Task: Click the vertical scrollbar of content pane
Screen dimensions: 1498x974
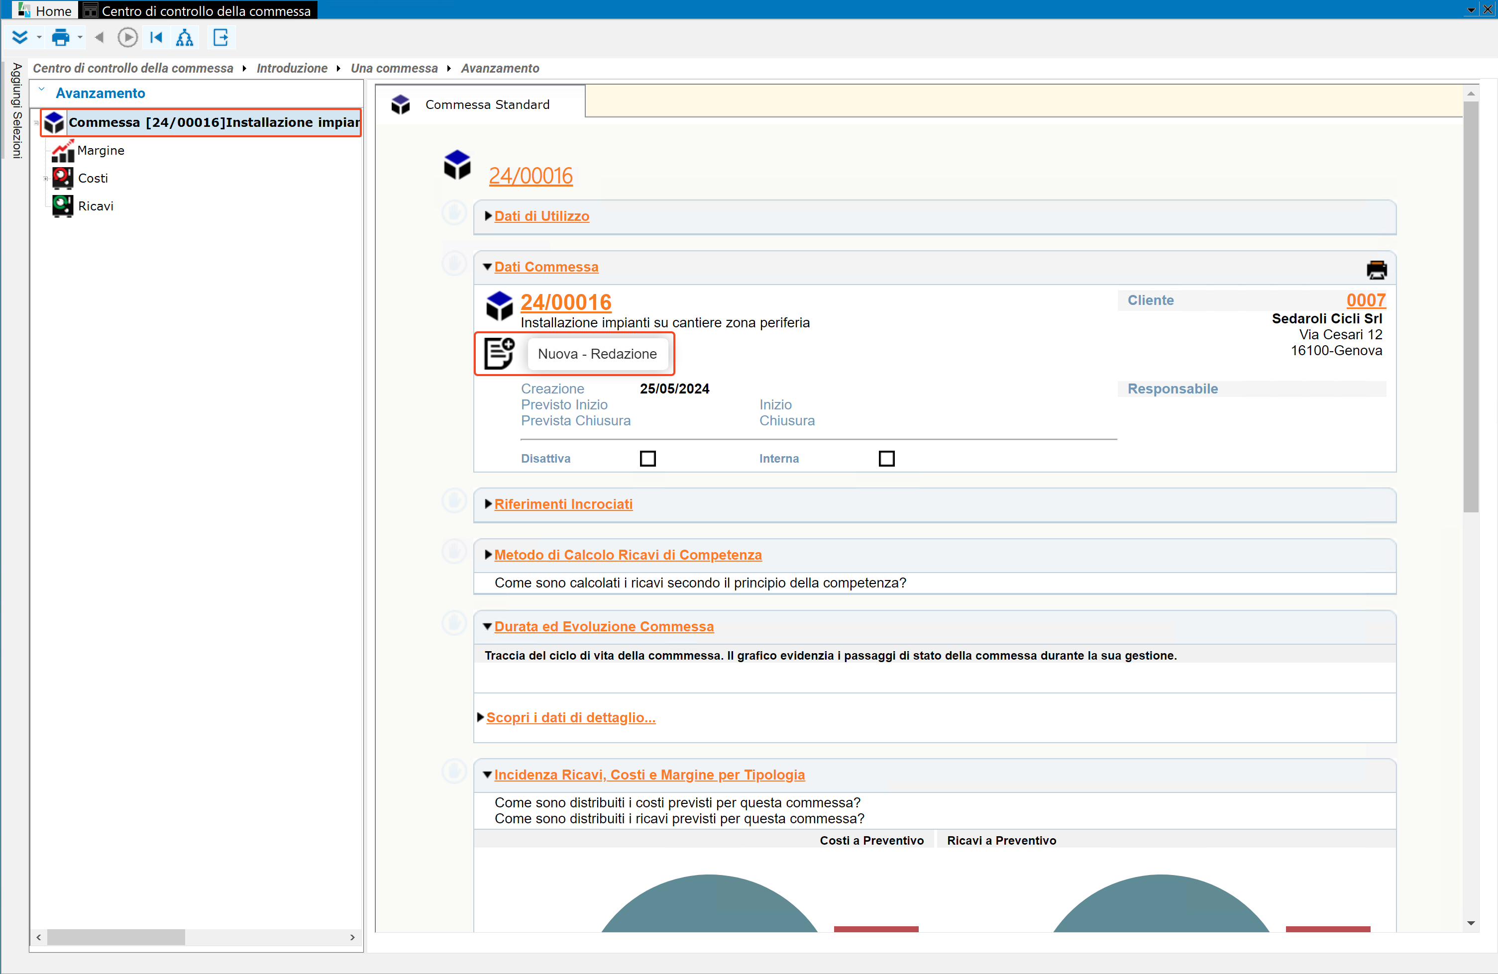Action: point(1471,306)
